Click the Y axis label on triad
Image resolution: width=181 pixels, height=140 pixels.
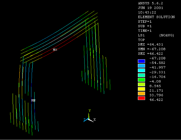(x=89, y=110)
